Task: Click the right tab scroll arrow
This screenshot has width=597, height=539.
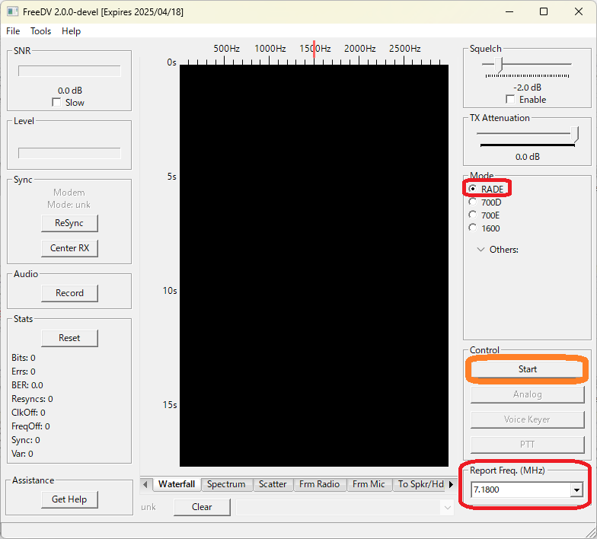Action: click(451, 484)
